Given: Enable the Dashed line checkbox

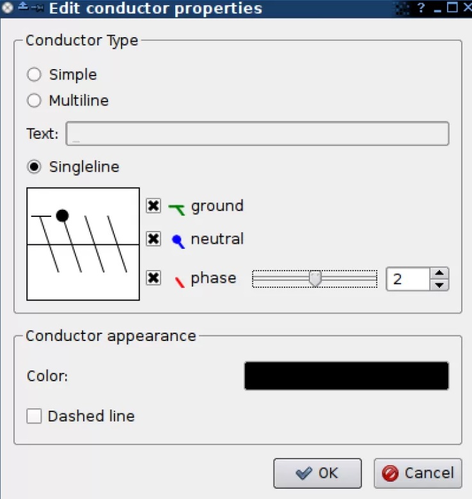Looking at the screenshot, I should 35,416.
